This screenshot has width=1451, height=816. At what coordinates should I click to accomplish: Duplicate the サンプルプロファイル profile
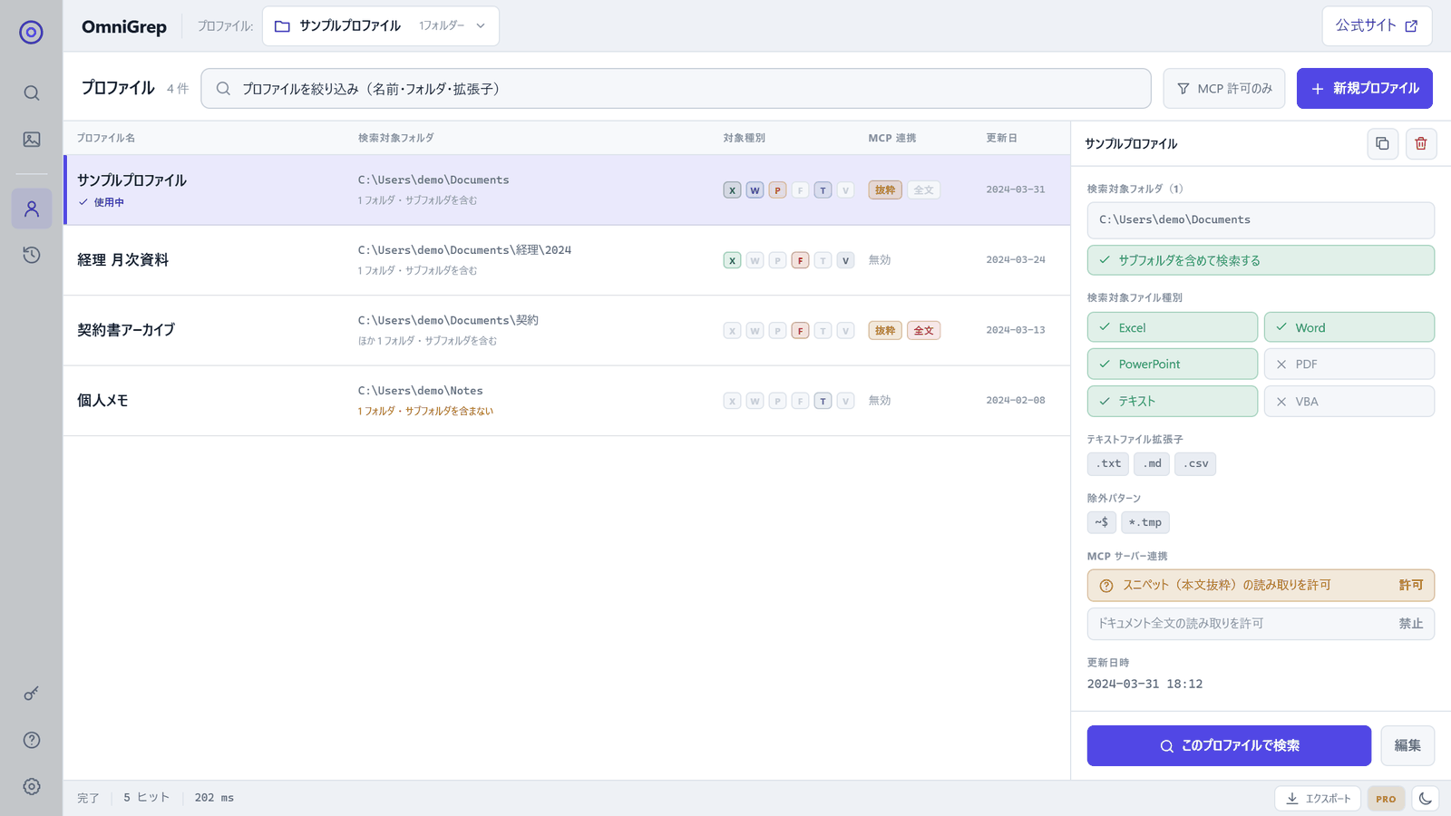click(x=1383, y=143)
